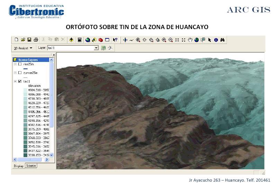273x183 pixels.
Task: Choose the Zoom In magnifier plus tool
Action: pos(164,40)
